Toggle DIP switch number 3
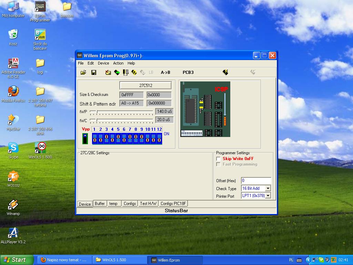 [x=107, y=138]
